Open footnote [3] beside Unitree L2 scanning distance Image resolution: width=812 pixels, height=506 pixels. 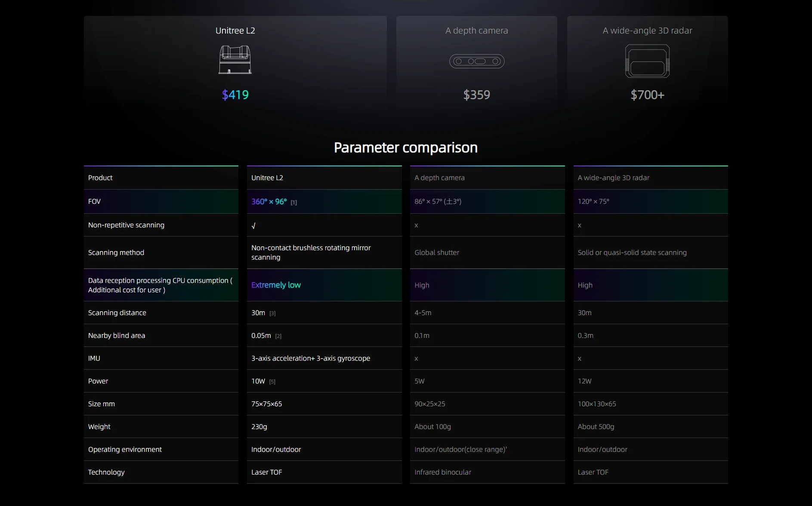(x=272, y=313)
